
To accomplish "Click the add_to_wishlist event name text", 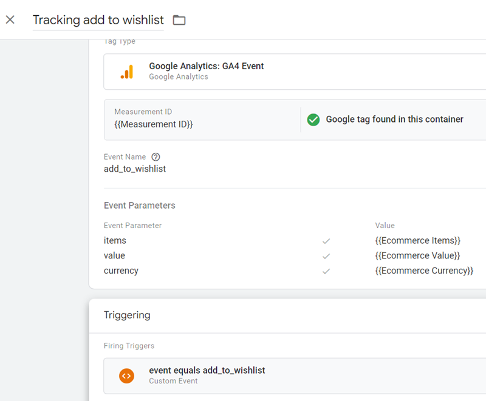I will 135,169.
